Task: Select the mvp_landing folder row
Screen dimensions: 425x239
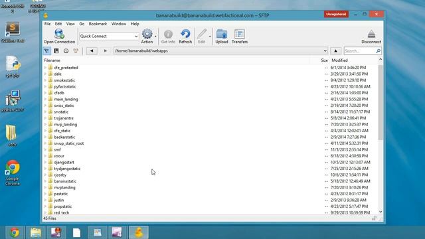Action: tap(211, 124)
